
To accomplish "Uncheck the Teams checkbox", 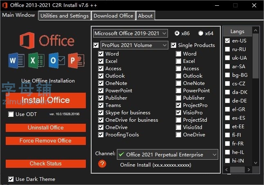I will 101,105.
